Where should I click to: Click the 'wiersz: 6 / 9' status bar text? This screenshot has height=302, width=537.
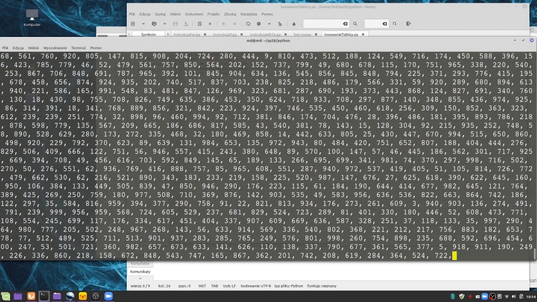(x=140, y=286)
